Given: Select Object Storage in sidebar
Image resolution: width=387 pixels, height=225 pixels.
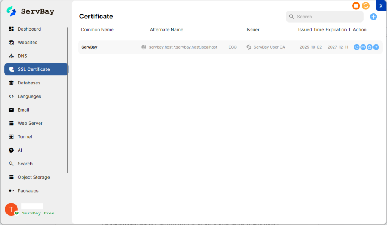Looking at the screenshot, I should (33, 177).
